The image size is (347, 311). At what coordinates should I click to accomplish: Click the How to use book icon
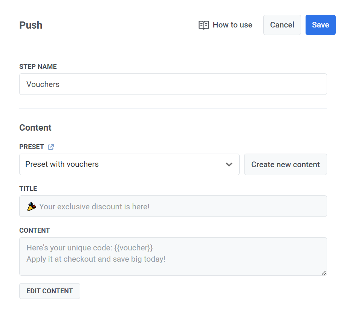(x=203, y=25)
